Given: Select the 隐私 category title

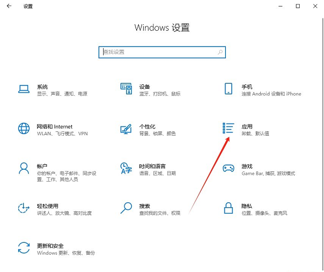Looking at the screenshot, I should [247, 206].
